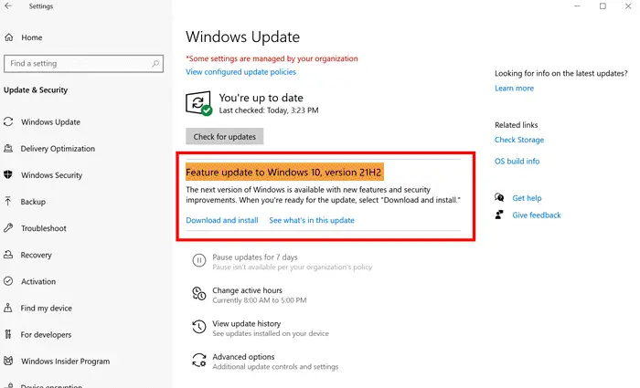Open the OS build info link
640x388 pixels.
click(517, 161)
